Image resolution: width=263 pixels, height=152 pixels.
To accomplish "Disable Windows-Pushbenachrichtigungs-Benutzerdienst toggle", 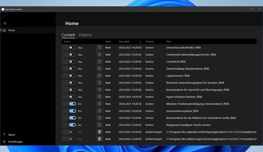I will tap(73, 104).
